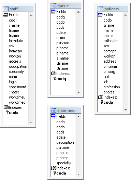Select the description field in anamnesi table
131x180 pixels.
pyautogui.click(x=65, y=142)
